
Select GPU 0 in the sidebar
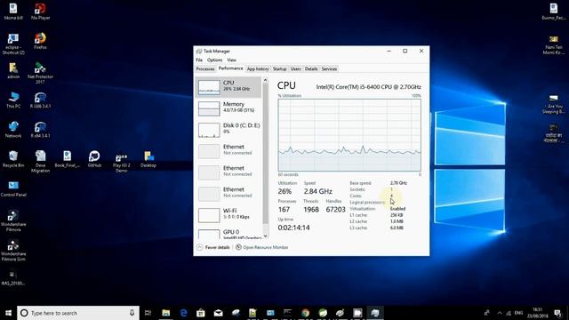point(228,234)
